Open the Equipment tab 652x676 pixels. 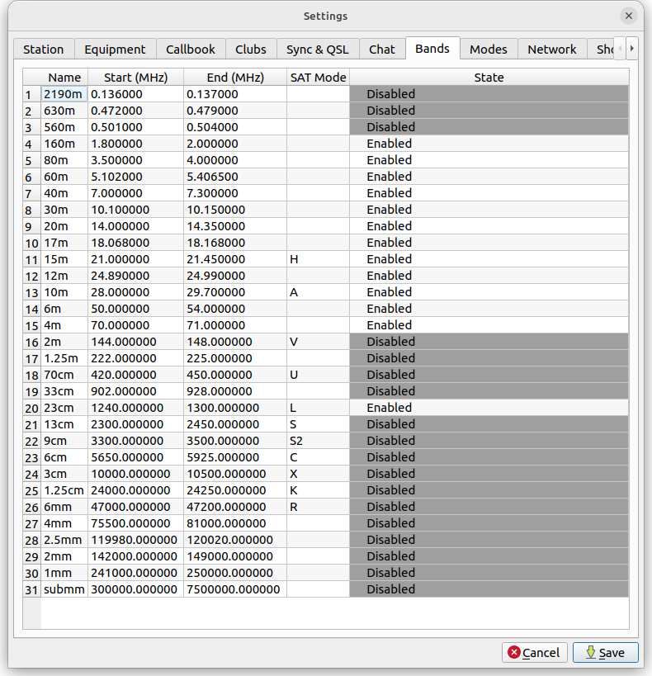click(115, 50)
